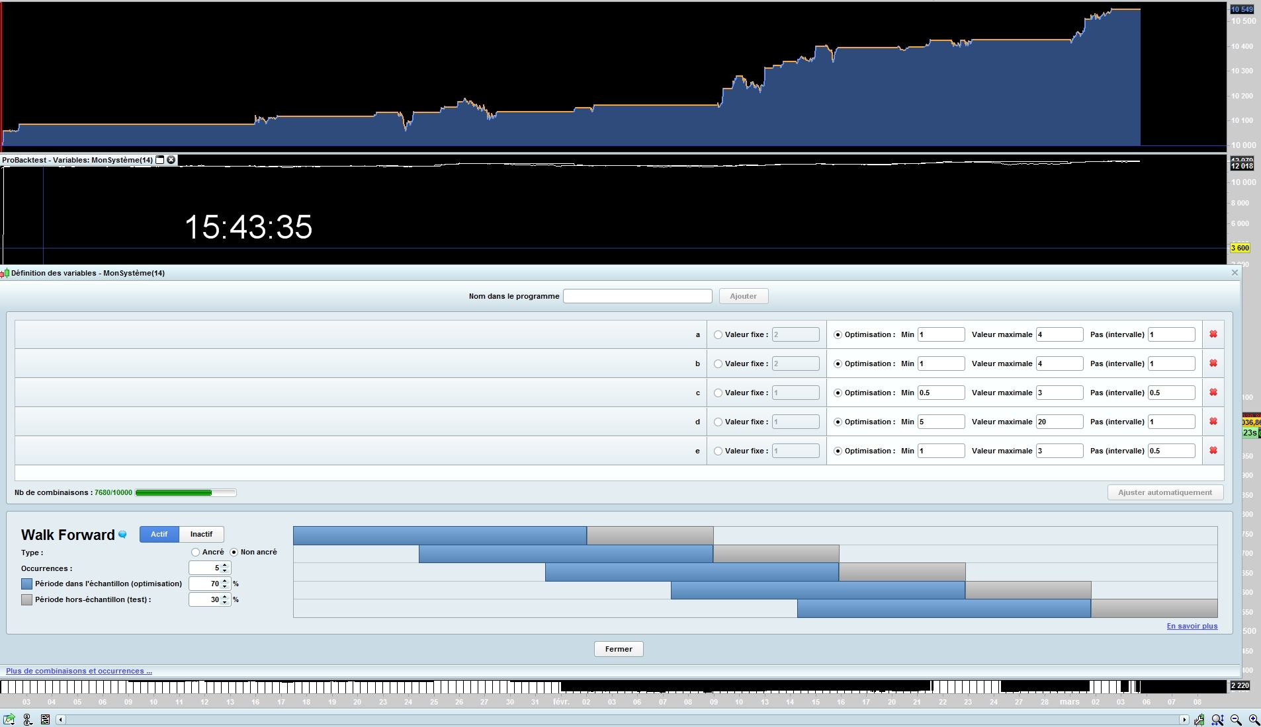This screenshot has height=727, width=1261.
Task: Increase in-sample optimisation percentage
Action: (225, 581)
